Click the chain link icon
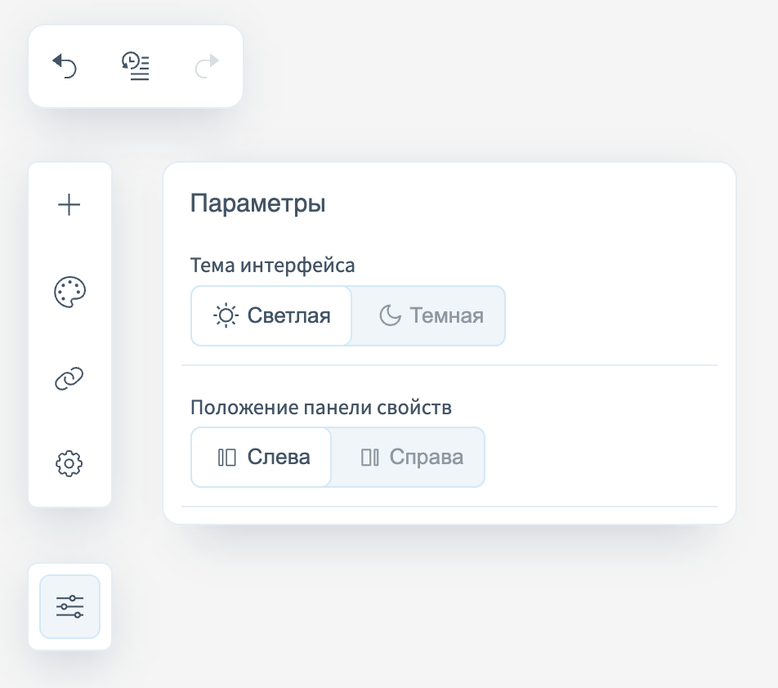The height and width of the screenshot is (688, 778). [x=69, y=378]
